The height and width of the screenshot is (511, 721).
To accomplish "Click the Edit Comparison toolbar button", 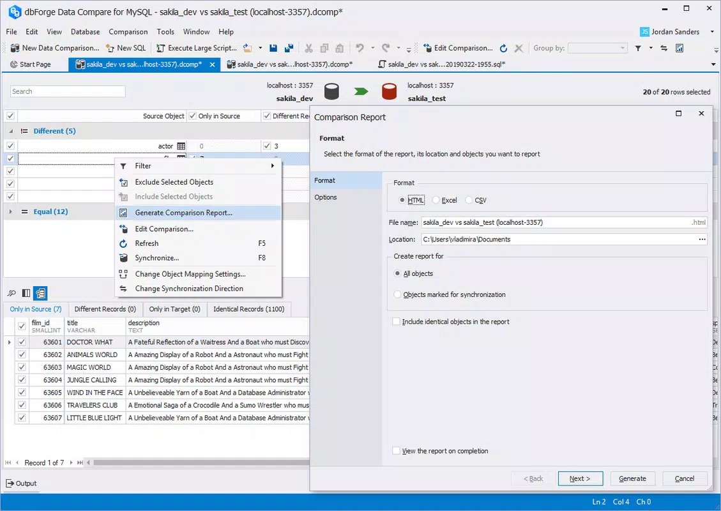I will click(457, 48).
